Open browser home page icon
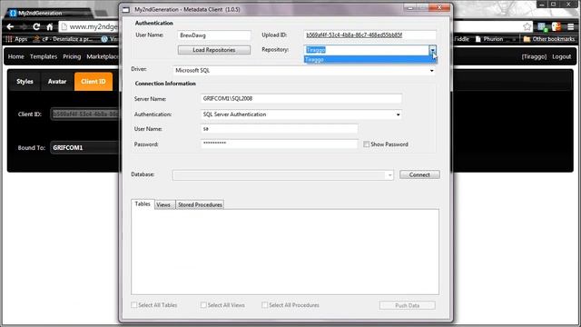The width and height of the screenshot is (581, 327). coord(50,26)
